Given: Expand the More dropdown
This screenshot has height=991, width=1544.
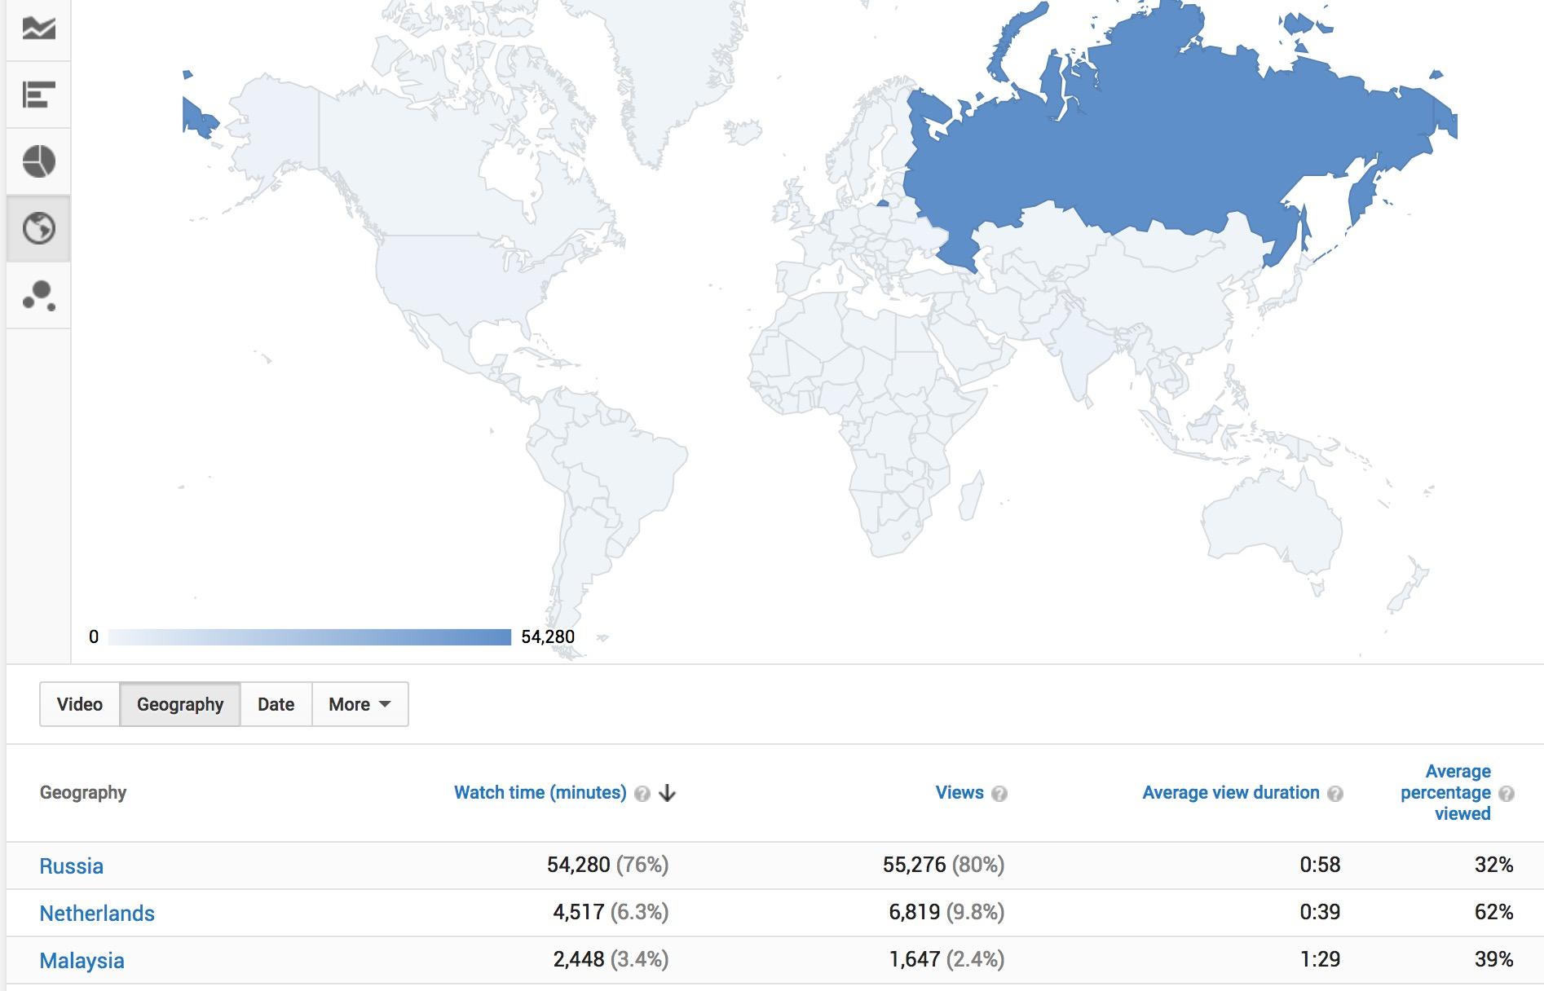Looking at the screenshot, I should 360,704.
